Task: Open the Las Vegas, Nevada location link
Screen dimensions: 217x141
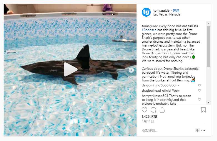Action: (167, 14)
